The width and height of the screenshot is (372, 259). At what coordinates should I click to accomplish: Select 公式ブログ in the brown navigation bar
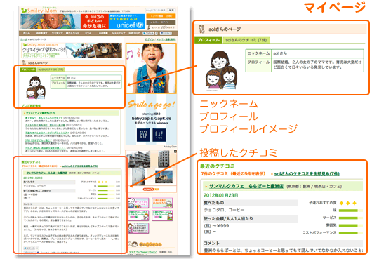[134, 33]
